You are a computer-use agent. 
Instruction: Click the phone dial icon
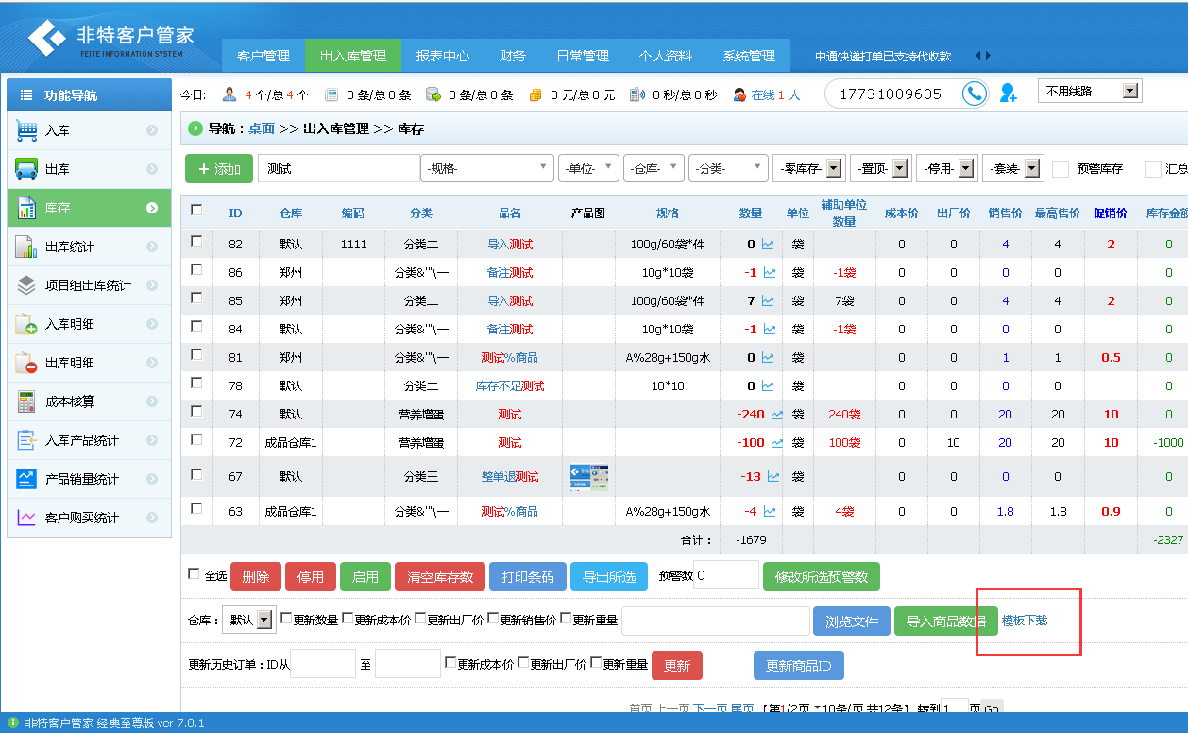pos(974,94)
